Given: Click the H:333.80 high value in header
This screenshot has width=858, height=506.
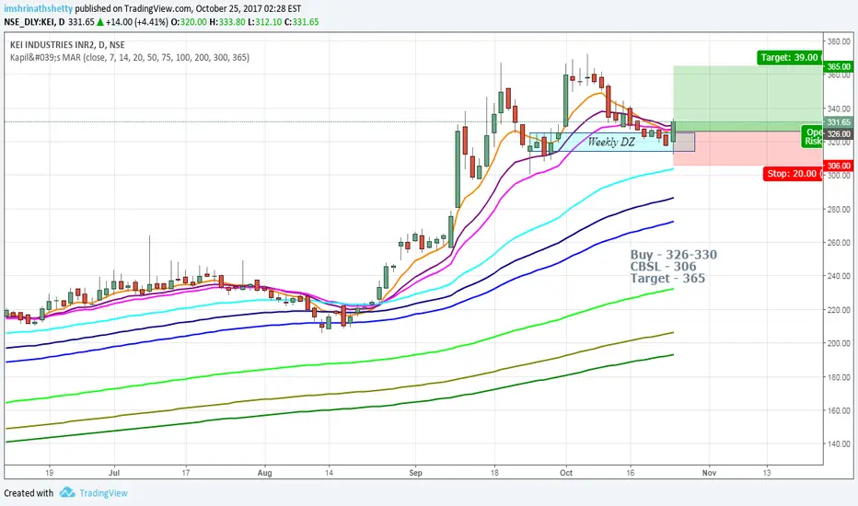Looking at the screenshot, I should click(227, 22).
